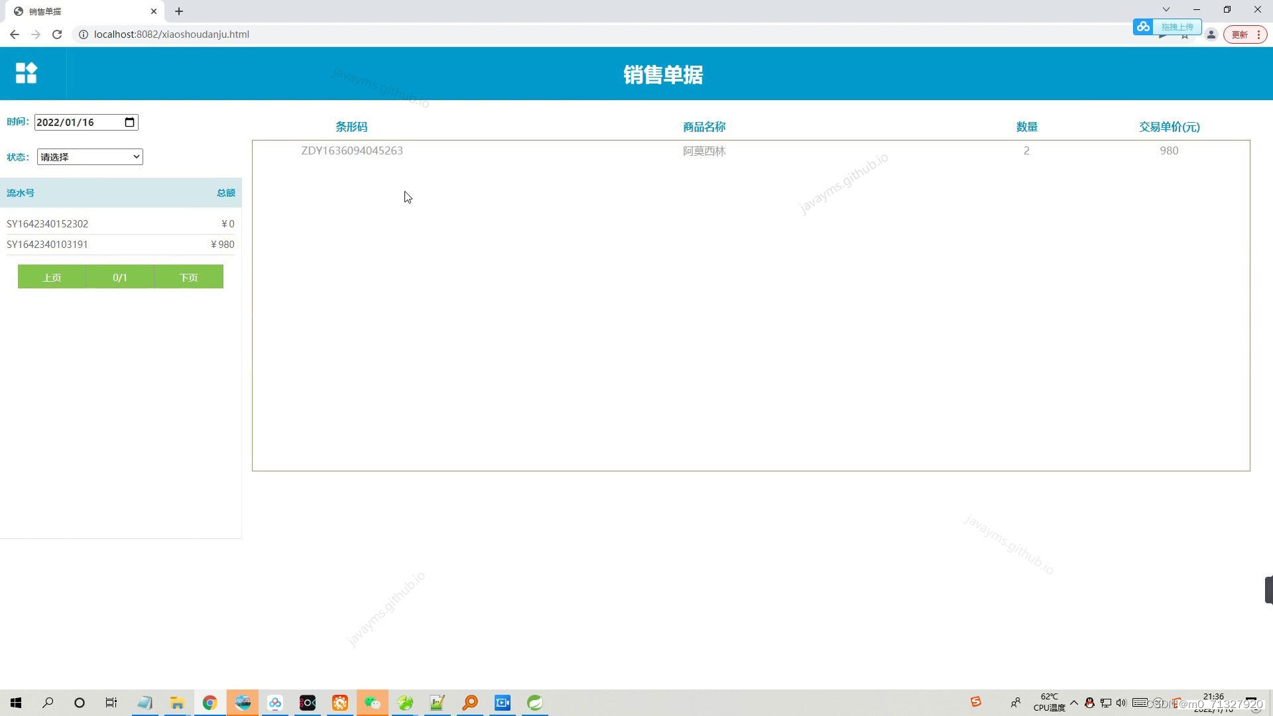The width and height of the screenshot is (1273, 716).
Task: Open Chrome from the taskbar
Action: 210,703
